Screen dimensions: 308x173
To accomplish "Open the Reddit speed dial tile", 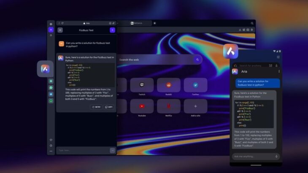I will 169,86.
